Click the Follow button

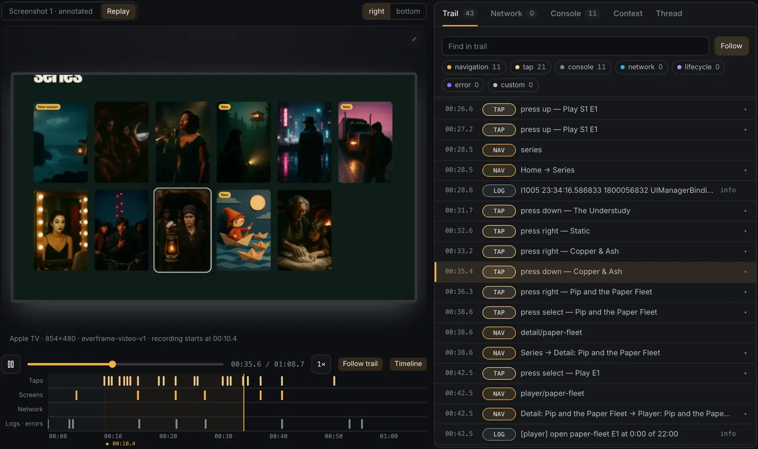click(731, 46)
